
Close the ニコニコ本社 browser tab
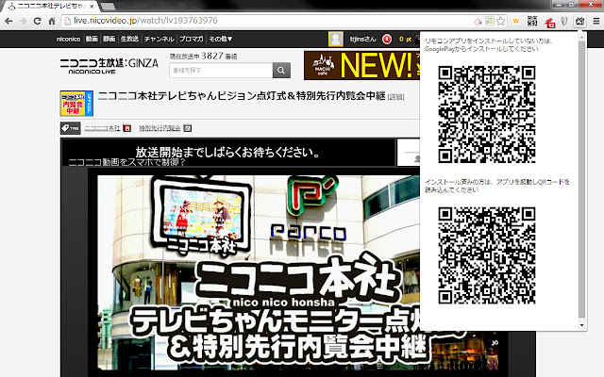coord(92,7)
